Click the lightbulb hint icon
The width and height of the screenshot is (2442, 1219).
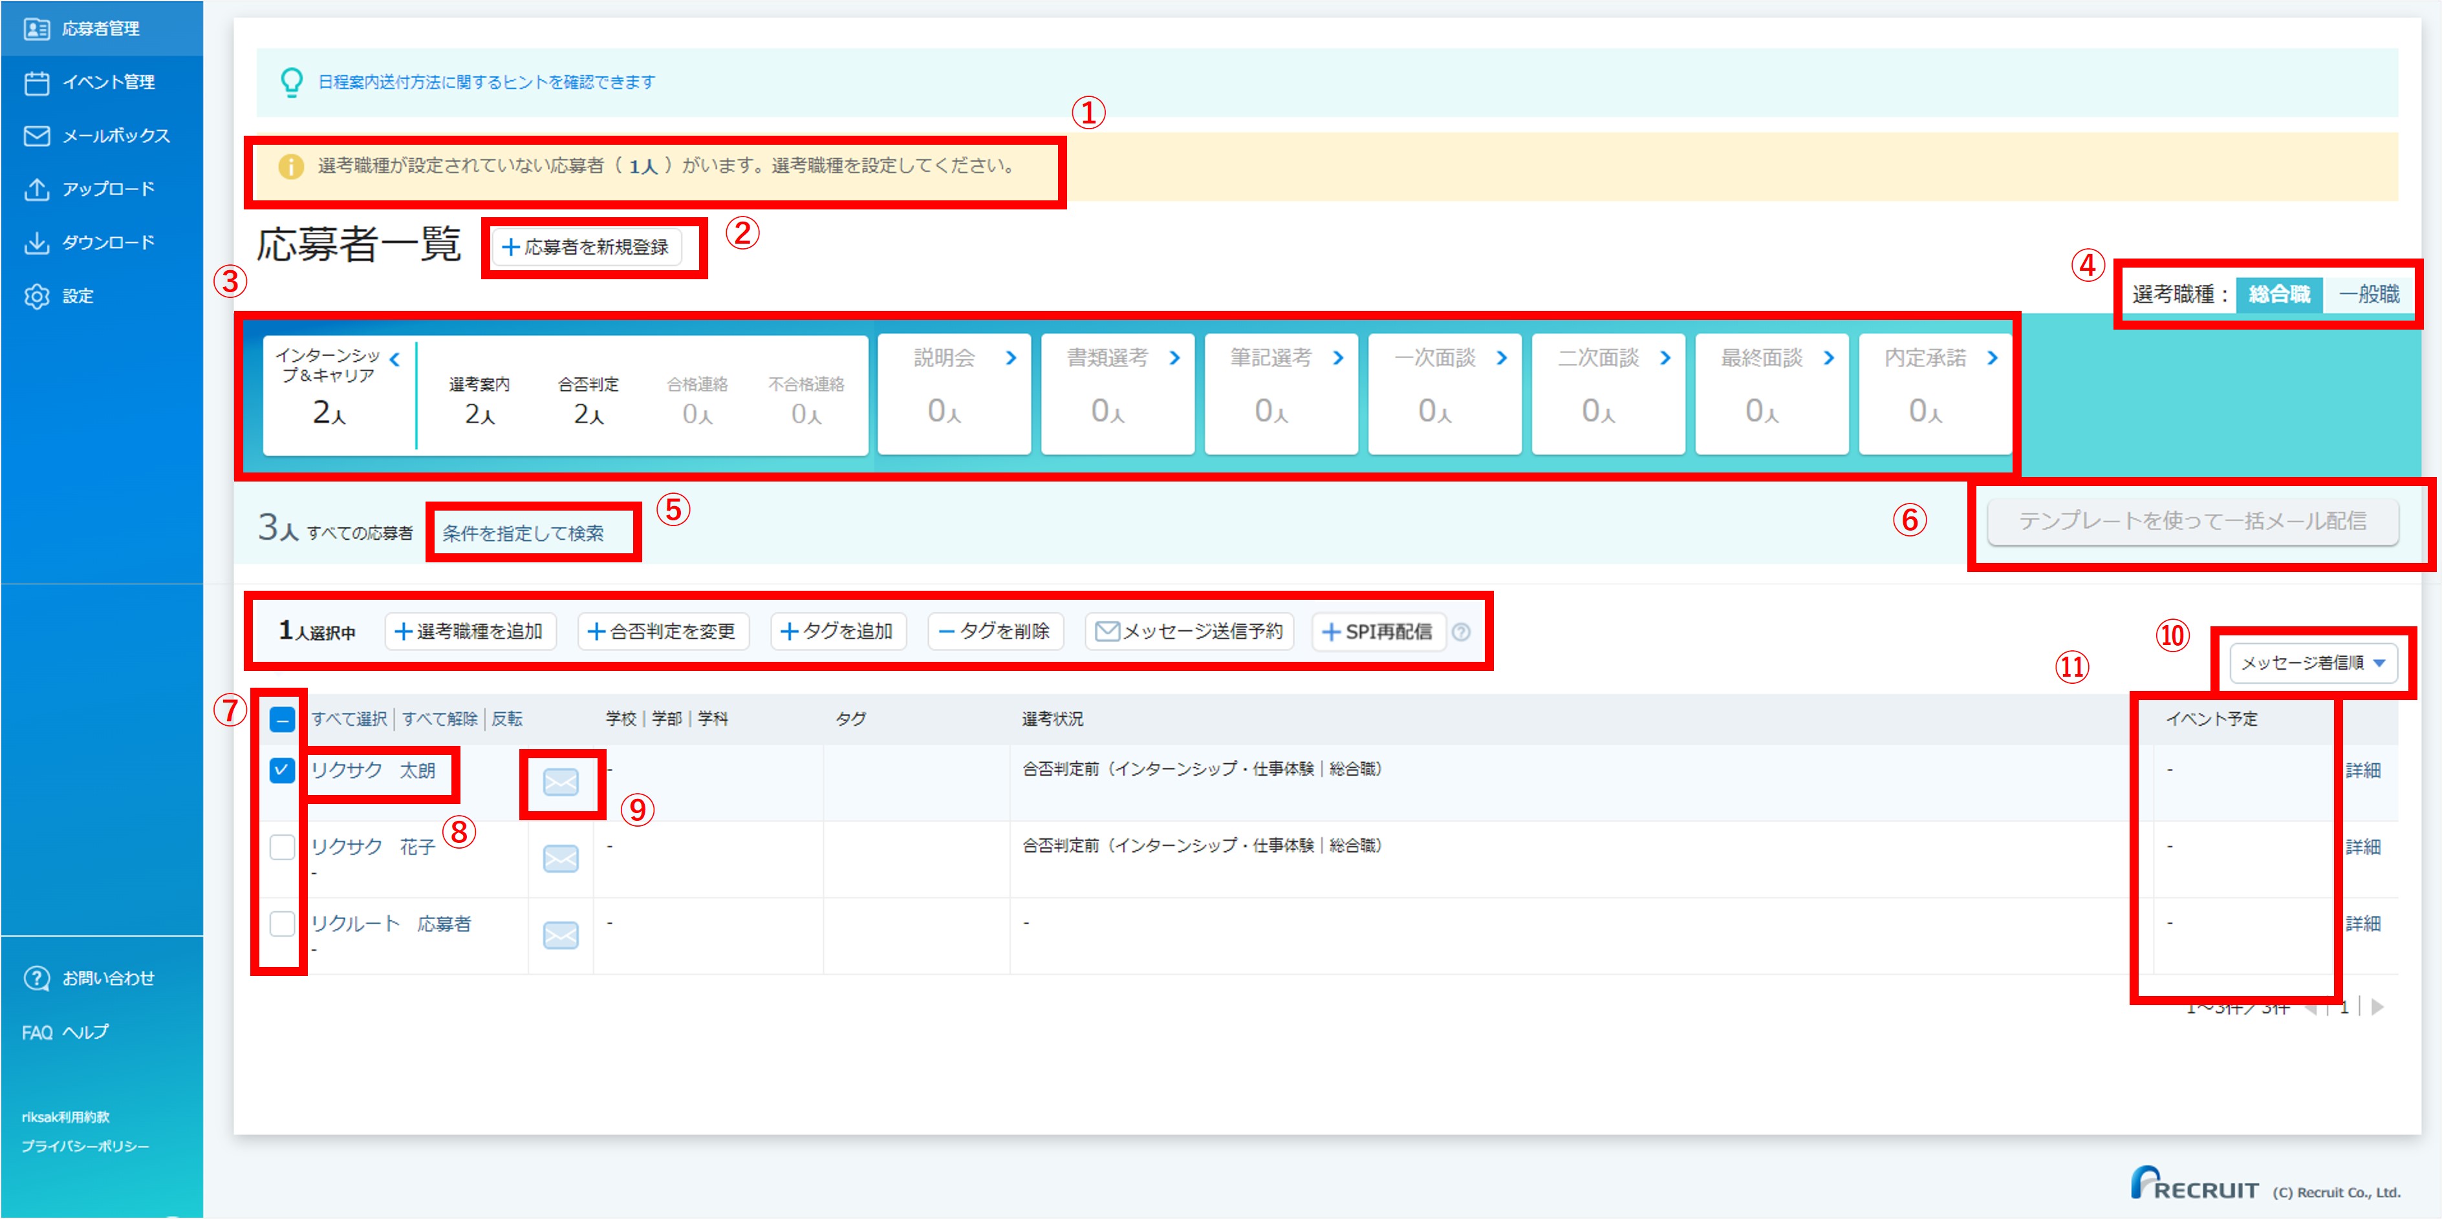tap(292, 82)
